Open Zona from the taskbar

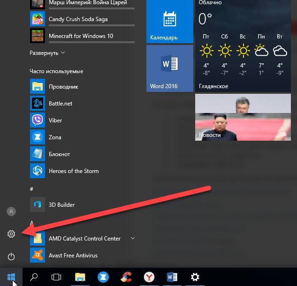[103, 277]
